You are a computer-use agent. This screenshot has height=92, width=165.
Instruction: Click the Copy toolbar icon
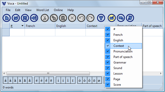pos(54,18)
